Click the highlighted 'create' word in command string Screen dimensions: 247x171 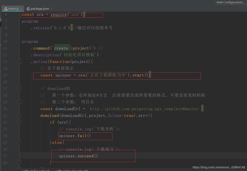tap(61, 48)
